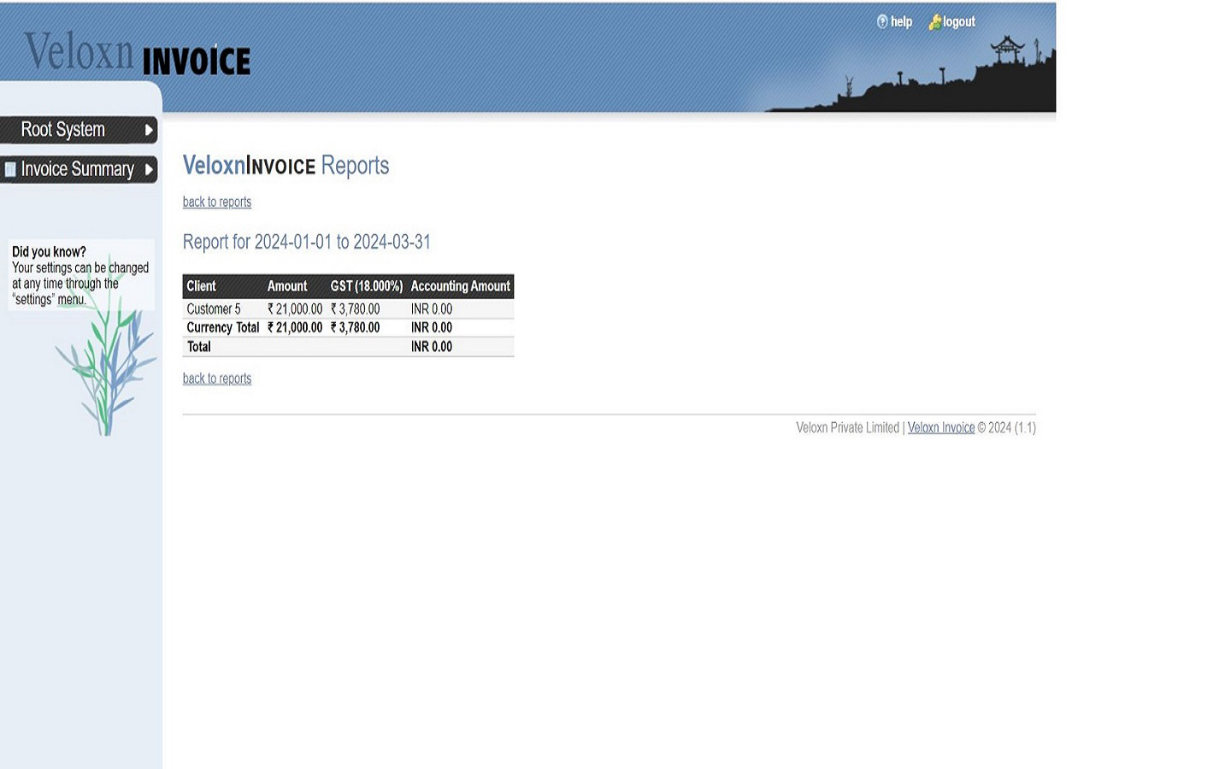The height and width of the screenshot is (769, 1231).
Task: Log out using the logout link
Action: coord(958,22)
